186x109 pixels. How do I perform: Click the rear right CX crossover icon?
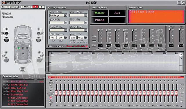(42, 55)
